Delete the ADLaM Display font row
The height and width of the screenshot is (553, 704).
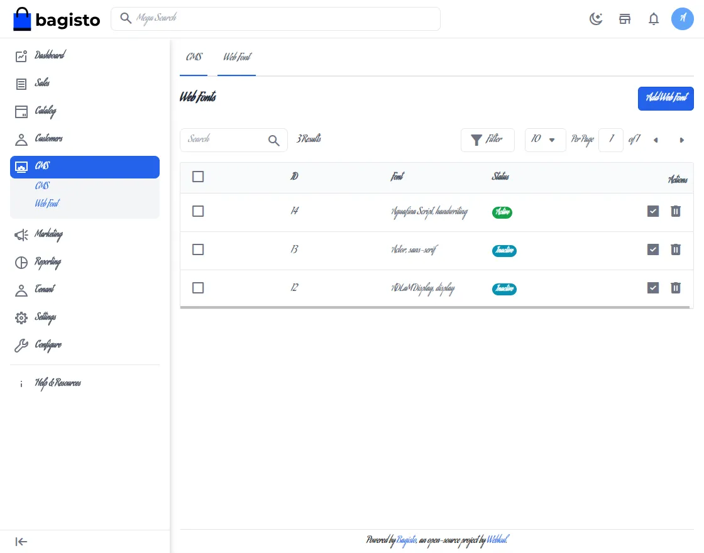(x=675, y=288)
